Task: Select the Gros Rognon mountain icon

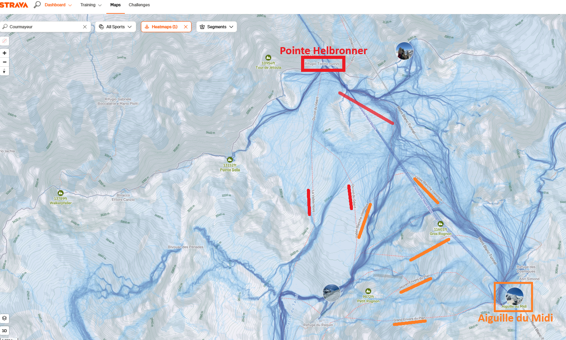Action: 440,223
